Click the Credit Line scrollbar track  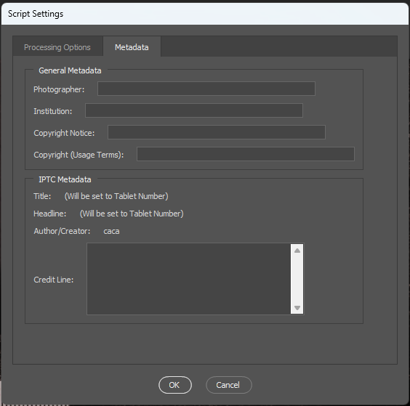pyautogui.click(x=297, y=279)
